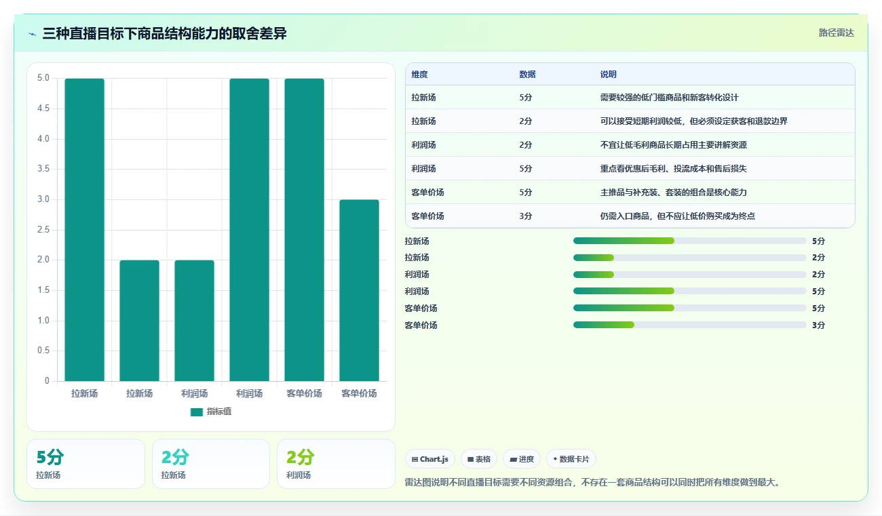
Task: Click 5分 in the 低门槛商品 table row
Action: pos(526,98)
